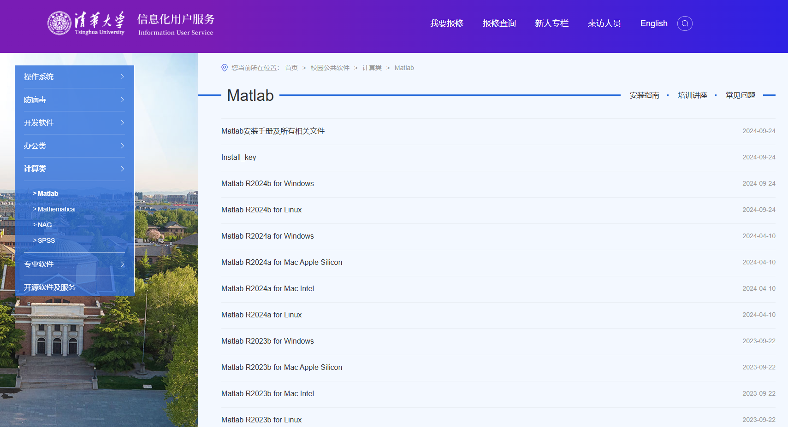The width and height of the screenshot is (788, 427).
Task: Open 报修查询 in the top menu
Action: point(499,23)
